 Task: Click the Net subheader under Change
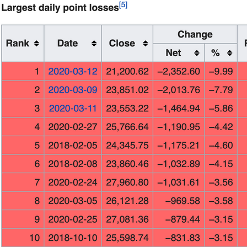pyautogui.click(x=179, y=53)
